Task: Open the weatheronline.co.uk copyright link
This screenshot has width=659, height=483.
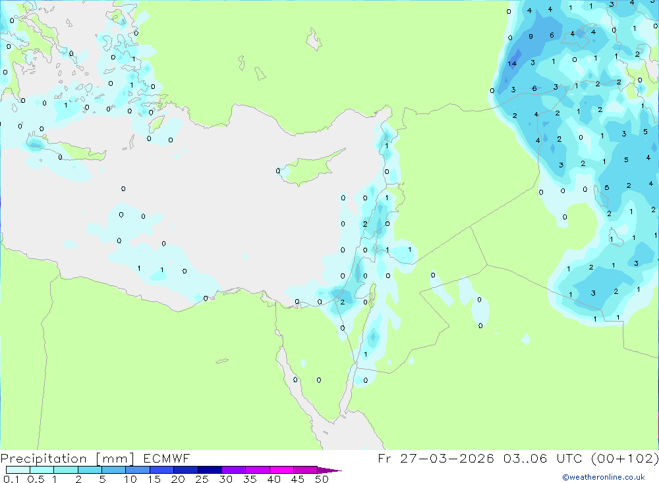Action: [604, 477]
